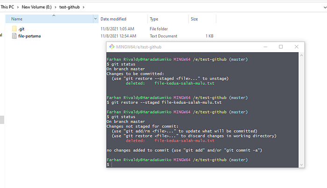The height and width of the screenshot is (188, 327).
Task: Go to This PC in breadcrumb
Action: click(7, 7)
